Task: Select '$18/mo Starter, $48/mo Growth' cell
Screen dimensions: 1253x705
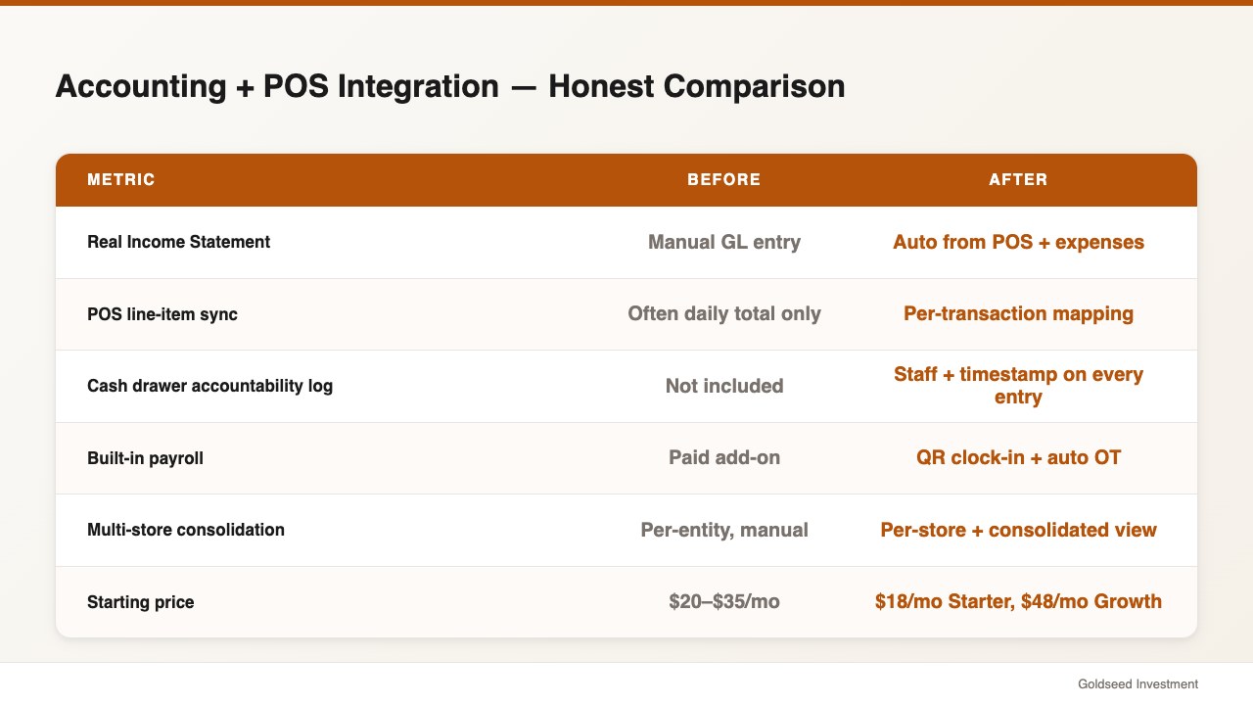Action: click(1018, 601)
